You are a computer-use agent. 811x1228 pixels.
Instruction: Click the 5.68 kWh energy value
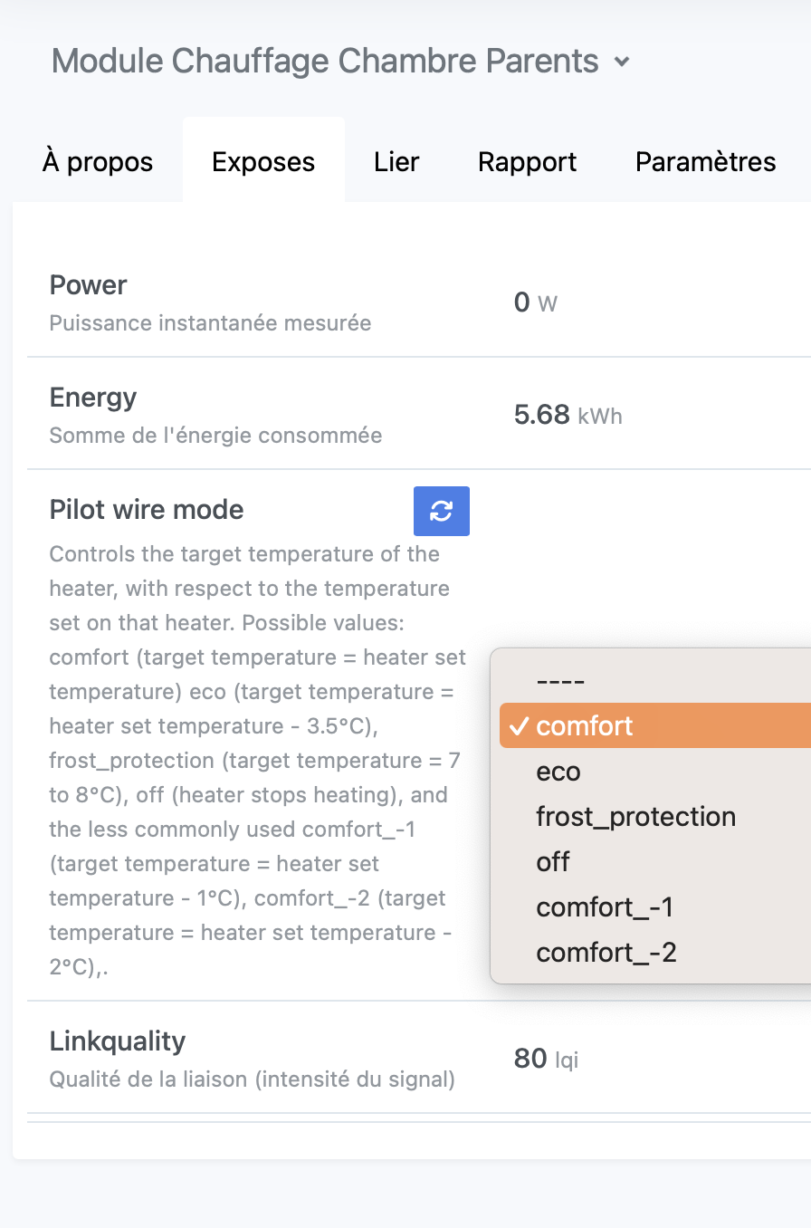(568, 415)
